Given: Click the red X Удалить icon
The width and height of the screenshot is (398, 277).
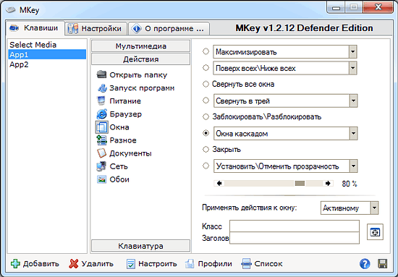Looking at the screenshot, I should tap(74, 264).
